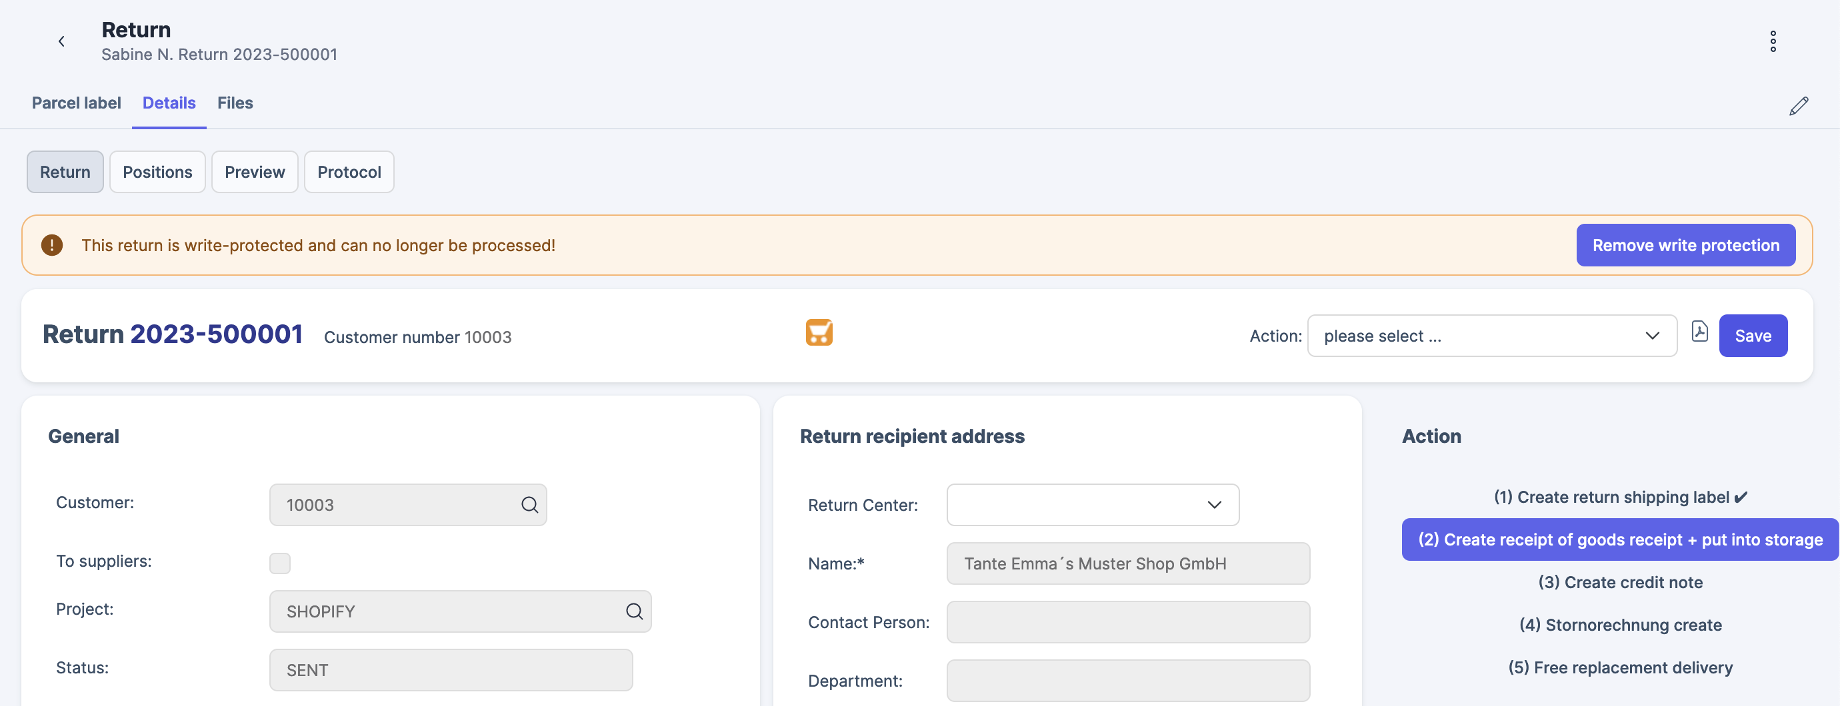Expand the Return Center dropdown
The height and width of the screenshot is (706, 1840).
pyautogui.click(x=1092, y=505)
